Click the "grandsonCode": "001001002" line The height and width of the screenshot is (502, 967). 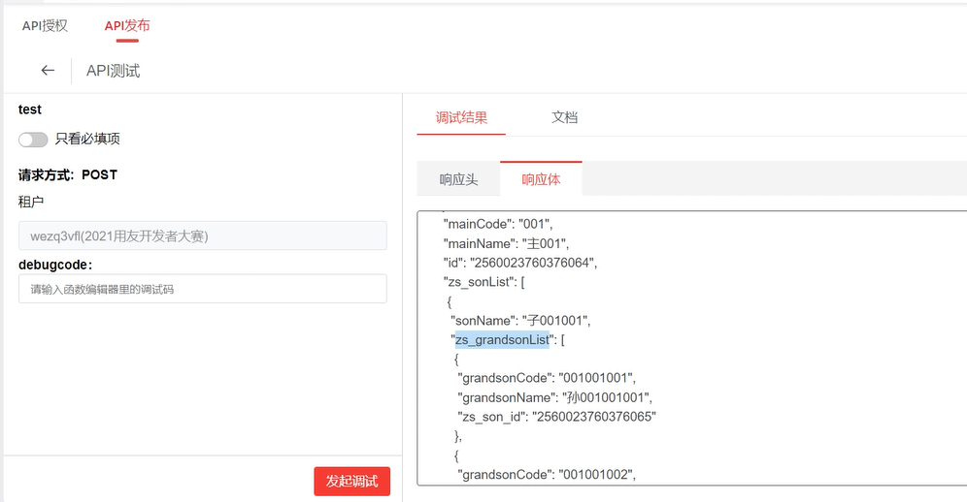547,474
